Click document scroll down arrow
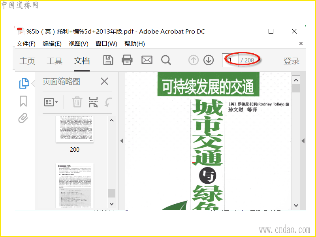Screen dimensions: 316x237 point(296,205)
